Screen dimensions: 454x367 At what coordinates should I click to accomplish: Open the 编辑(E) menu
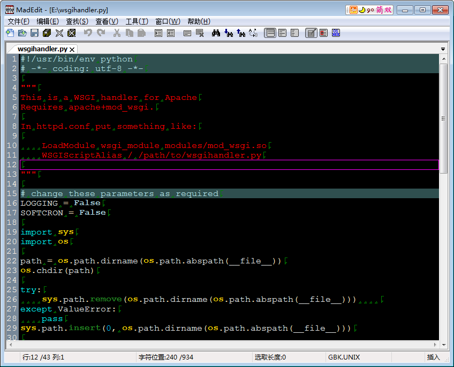point(48,21)
